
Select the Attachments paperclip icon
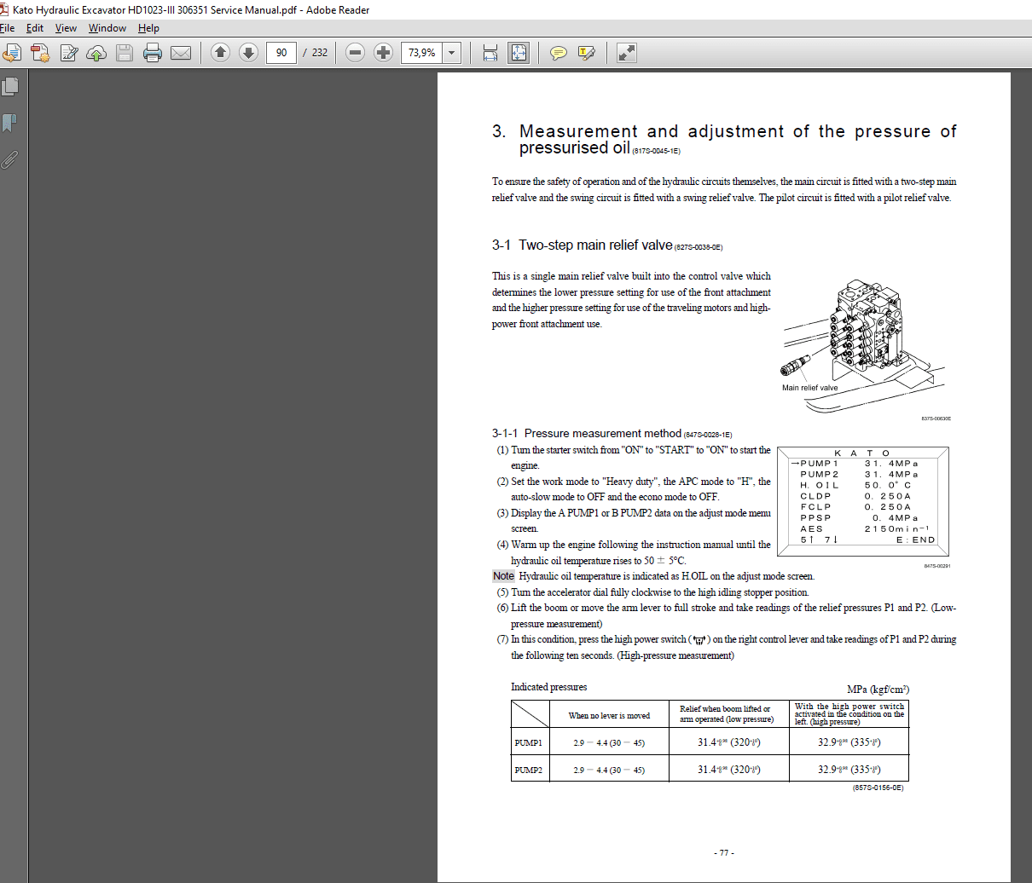tap(9, 159)
